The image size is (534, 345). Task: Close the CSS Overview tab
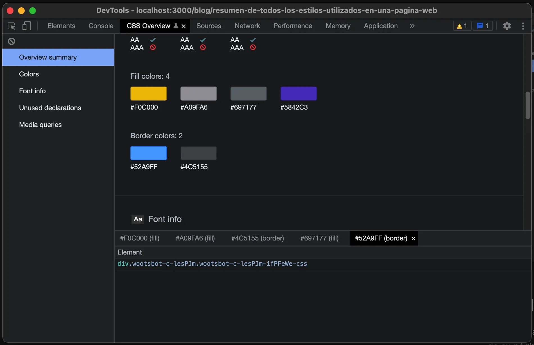pos(184,26)
